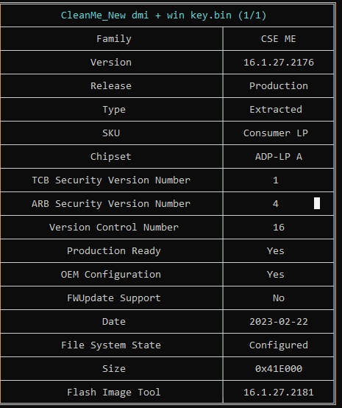
Task: Click the OEM Configuration label
Action: pos(111,275)
